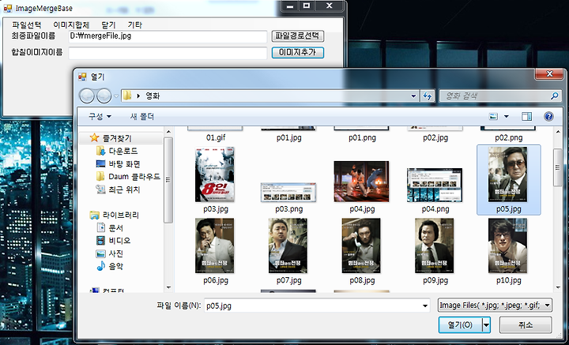Click the 01.gif file name

(x=216, y=137)
